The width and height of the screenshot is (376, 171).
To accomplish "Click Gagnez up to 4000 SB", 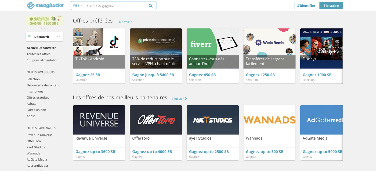I will [152, 152].
